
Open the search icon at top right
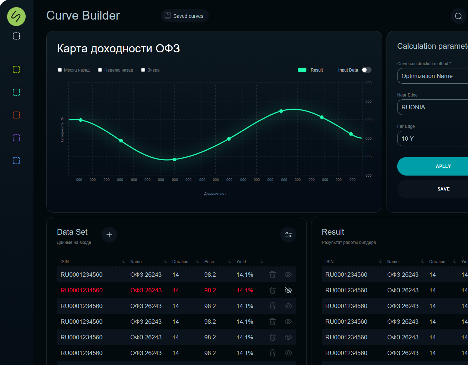tap(458, 16)
